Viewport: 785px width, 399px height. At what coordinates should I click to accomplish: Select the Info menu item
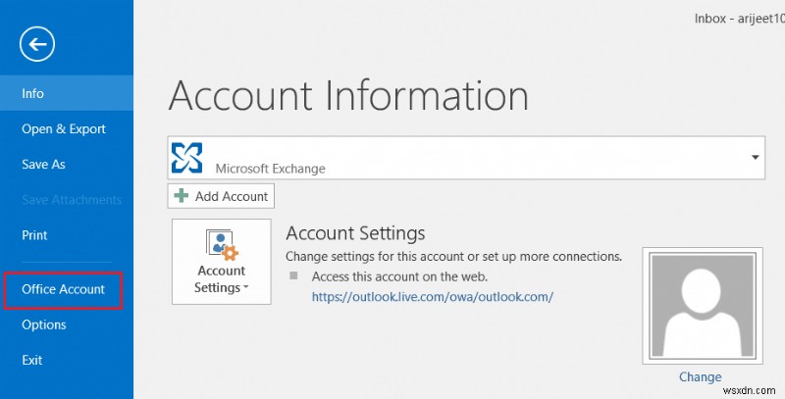(33, 94)
